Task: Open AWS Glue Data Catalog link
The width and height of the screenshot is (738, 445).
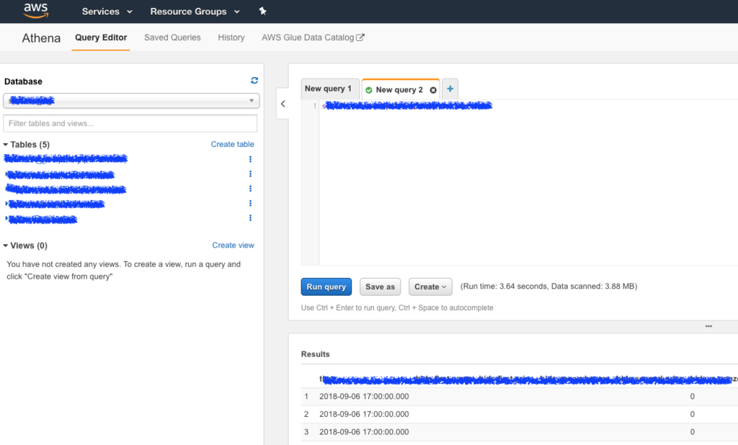Action: [313, 37]
